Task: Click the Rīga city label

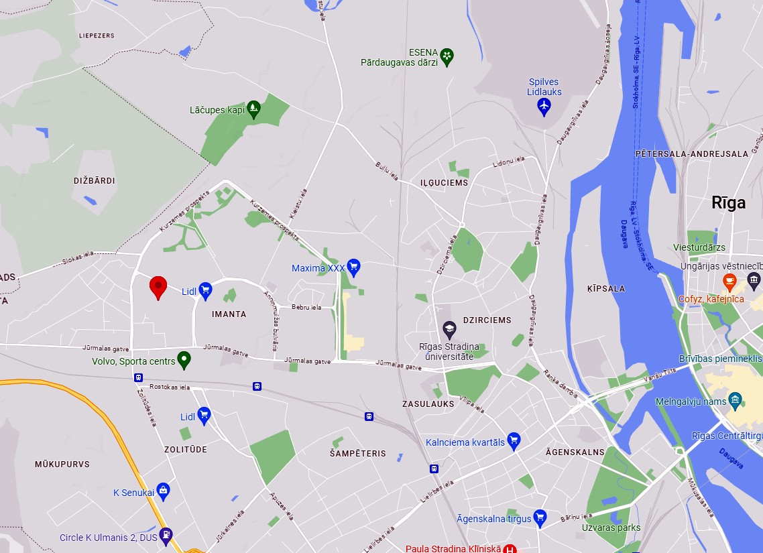Action: pos(728,202)
